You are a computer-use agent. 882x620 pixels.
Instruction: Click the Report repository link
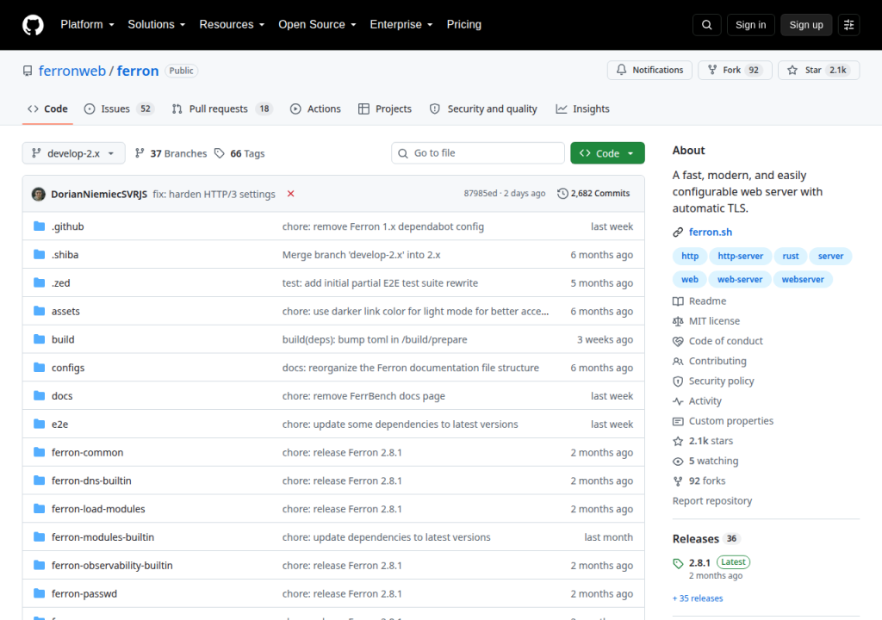pyautogui.click(x=712, y=500)
